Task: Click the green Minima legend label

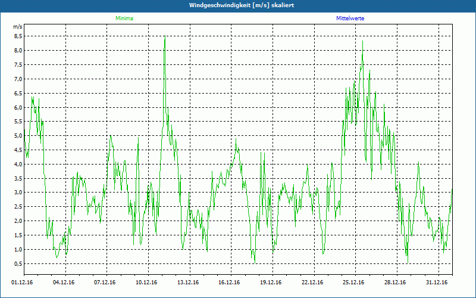Action: (x=124, y=18)
